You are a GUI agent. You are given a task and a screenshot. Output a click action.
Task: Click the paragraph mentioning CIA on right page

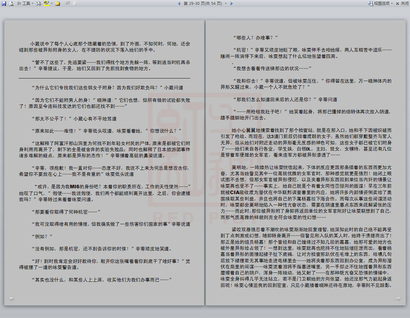(306, 192)
